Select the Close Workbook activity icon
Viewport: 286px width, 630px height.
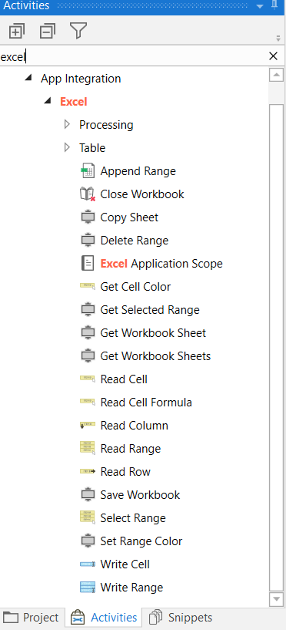[x=88, y=194]
